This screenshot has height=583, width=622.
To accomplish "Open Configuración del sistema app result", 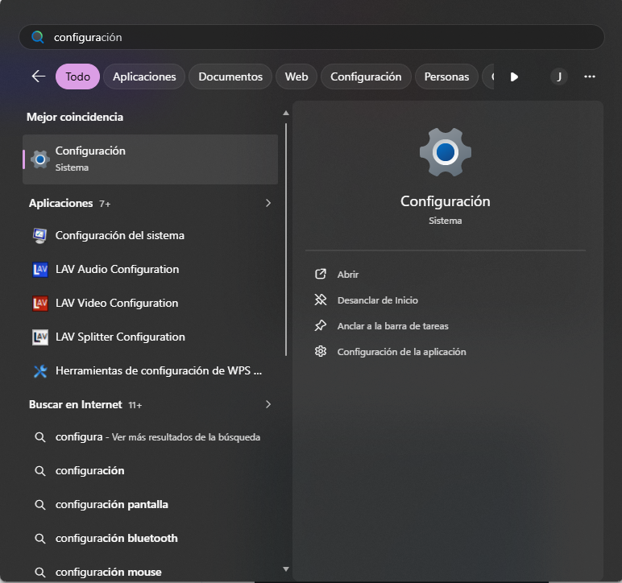I will coord(151,235).
